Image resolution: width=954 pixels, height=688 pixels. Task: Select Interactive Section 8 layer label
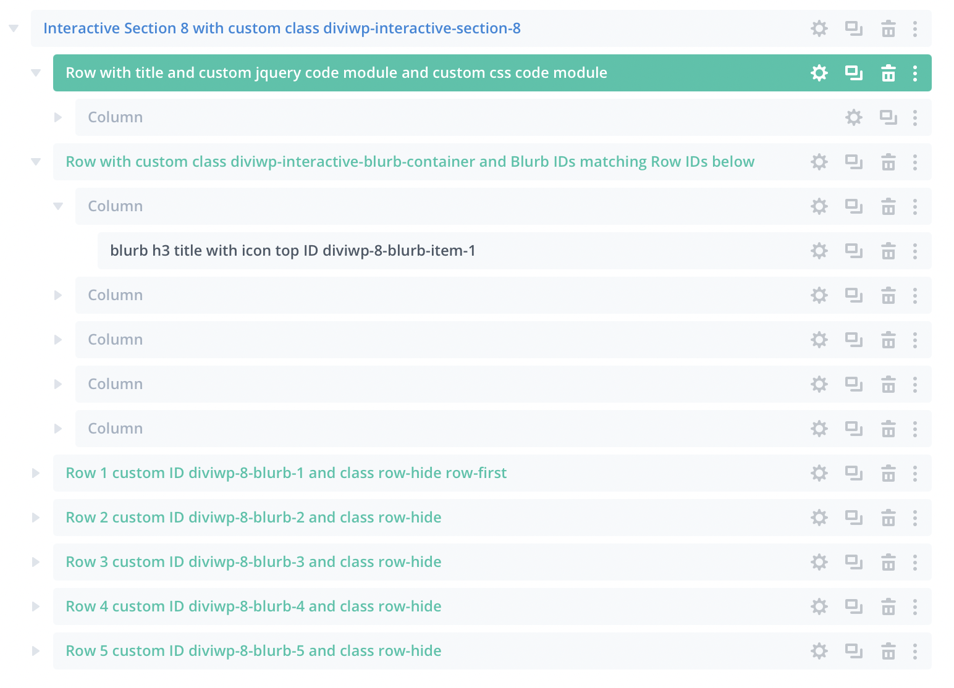[282, 28]
